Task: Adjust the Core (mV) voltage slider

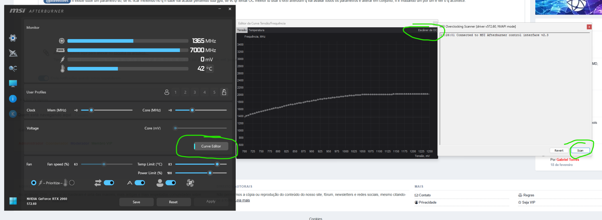Action: coord(201,128)
